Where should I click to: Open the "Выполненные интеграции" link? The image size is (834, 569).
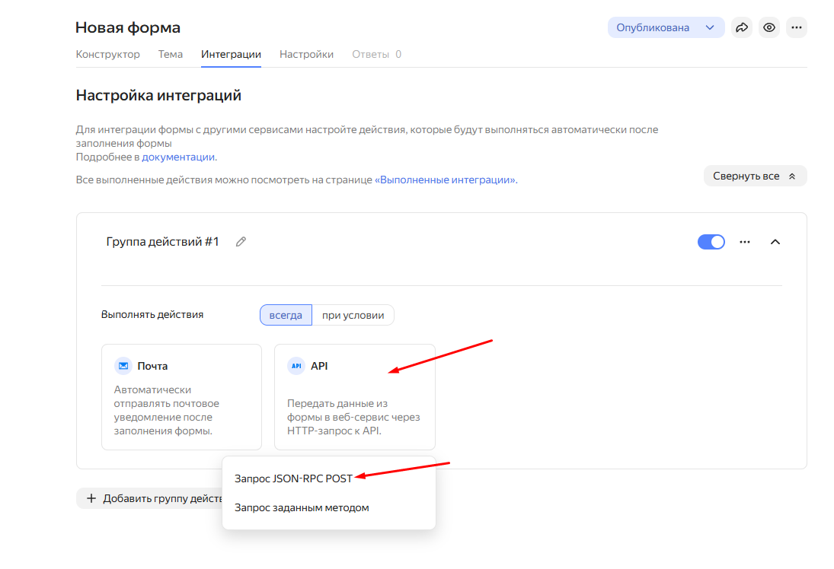446,180
